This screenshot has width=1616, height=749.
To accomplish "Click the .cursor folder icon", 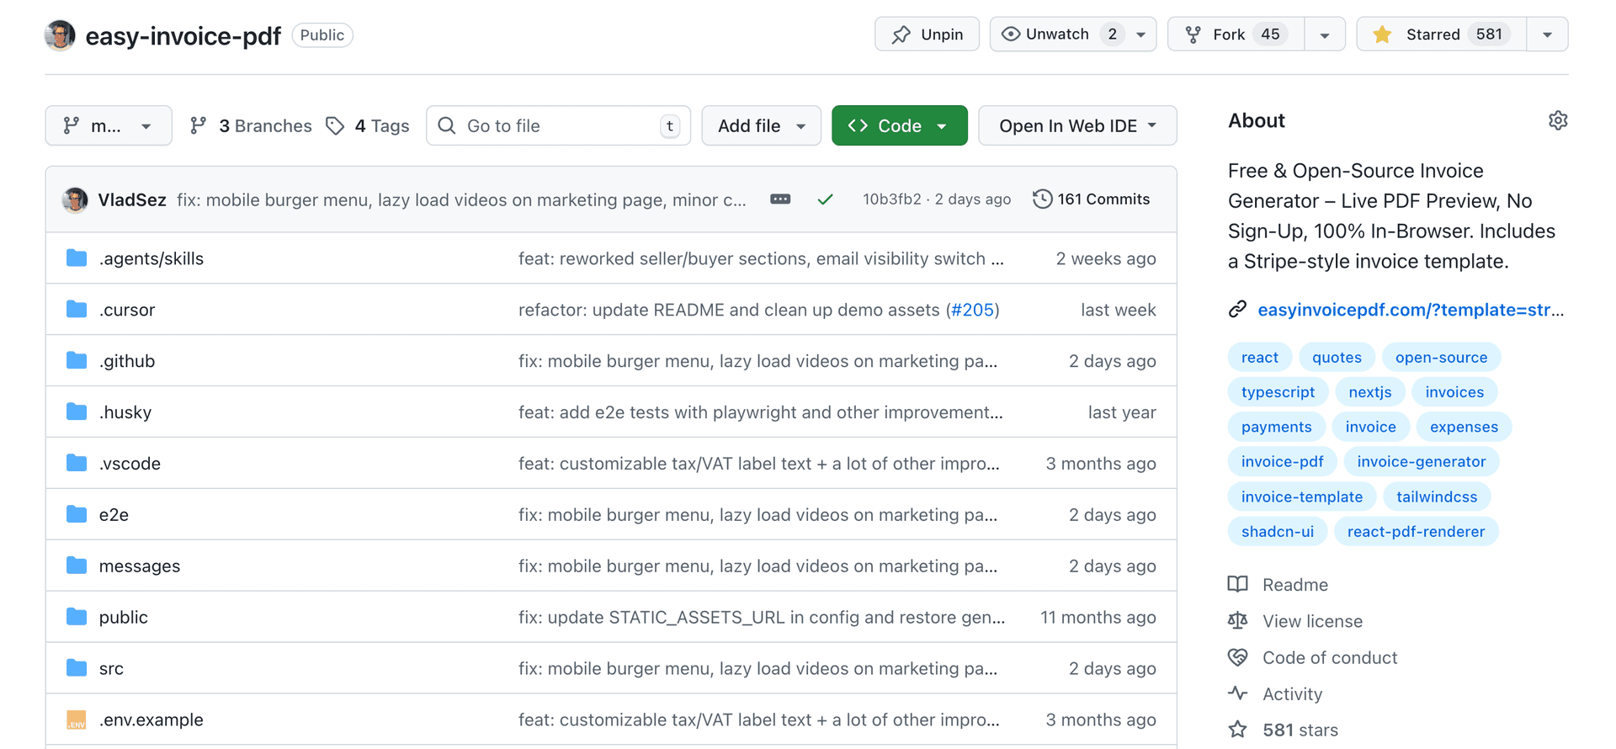I will [x=77, y=309].
